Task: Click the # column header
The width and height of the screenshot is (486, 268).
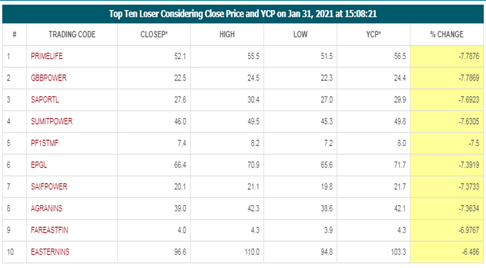Action: (x=14, y=34)
